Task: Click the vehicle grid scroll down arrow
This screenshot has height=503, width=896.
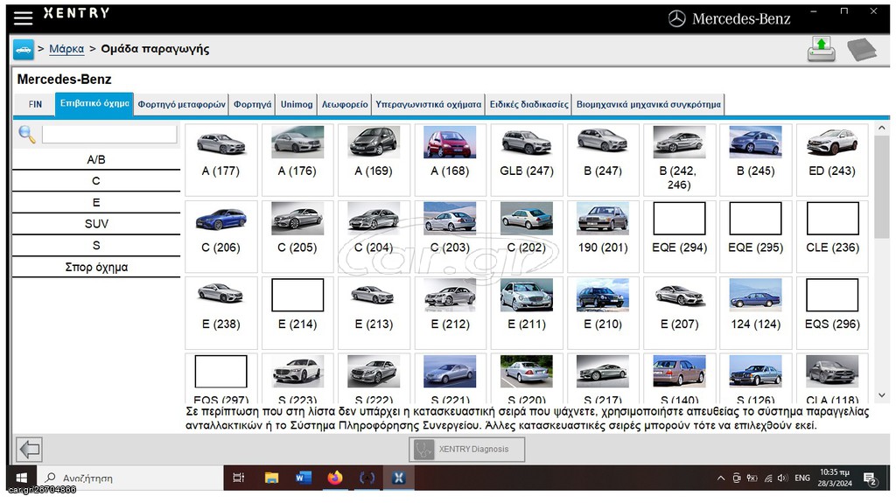Action: [882, 395]
